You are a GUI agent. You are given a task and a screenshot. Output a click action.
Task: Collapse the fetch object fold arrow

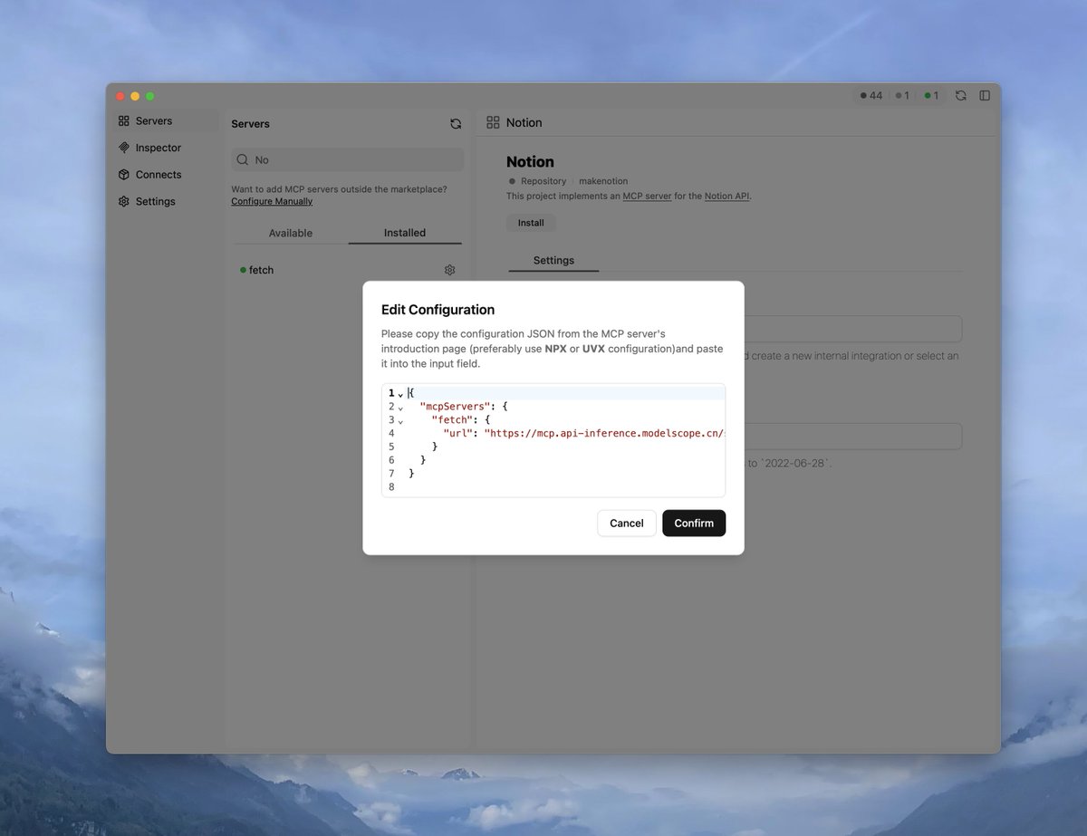point(399,419)
